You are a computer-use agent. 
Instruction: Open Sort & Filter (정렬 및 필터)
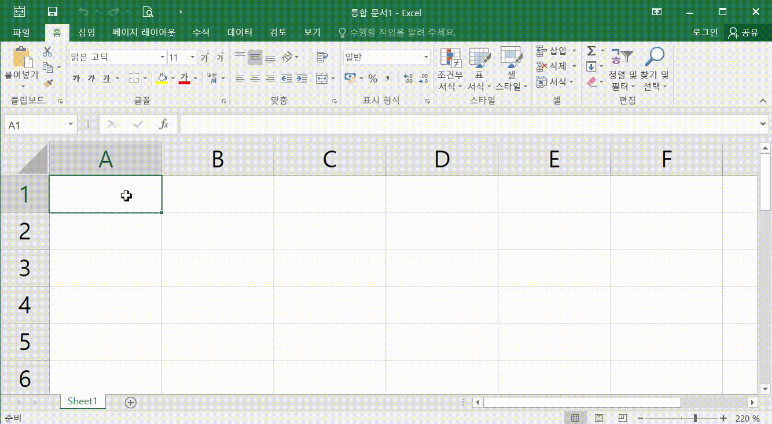pyautogui.click(x=623, y=69)
